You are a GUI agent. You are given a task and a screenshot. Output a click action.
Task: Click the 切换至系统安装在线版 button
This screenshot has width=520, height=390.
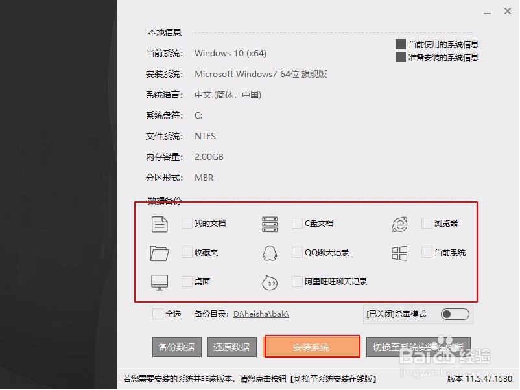click(x=418, y=347)
